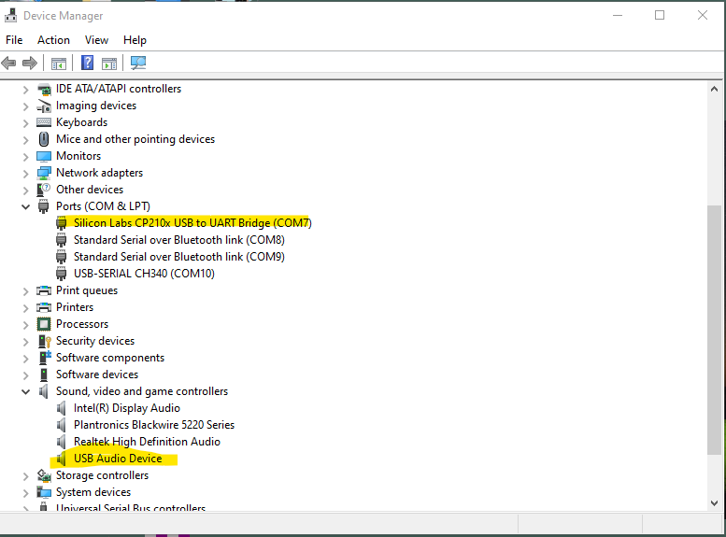
Task: Click the Back arrow toolbar icon
Action: pyautogui.click(x=8, y=63)
